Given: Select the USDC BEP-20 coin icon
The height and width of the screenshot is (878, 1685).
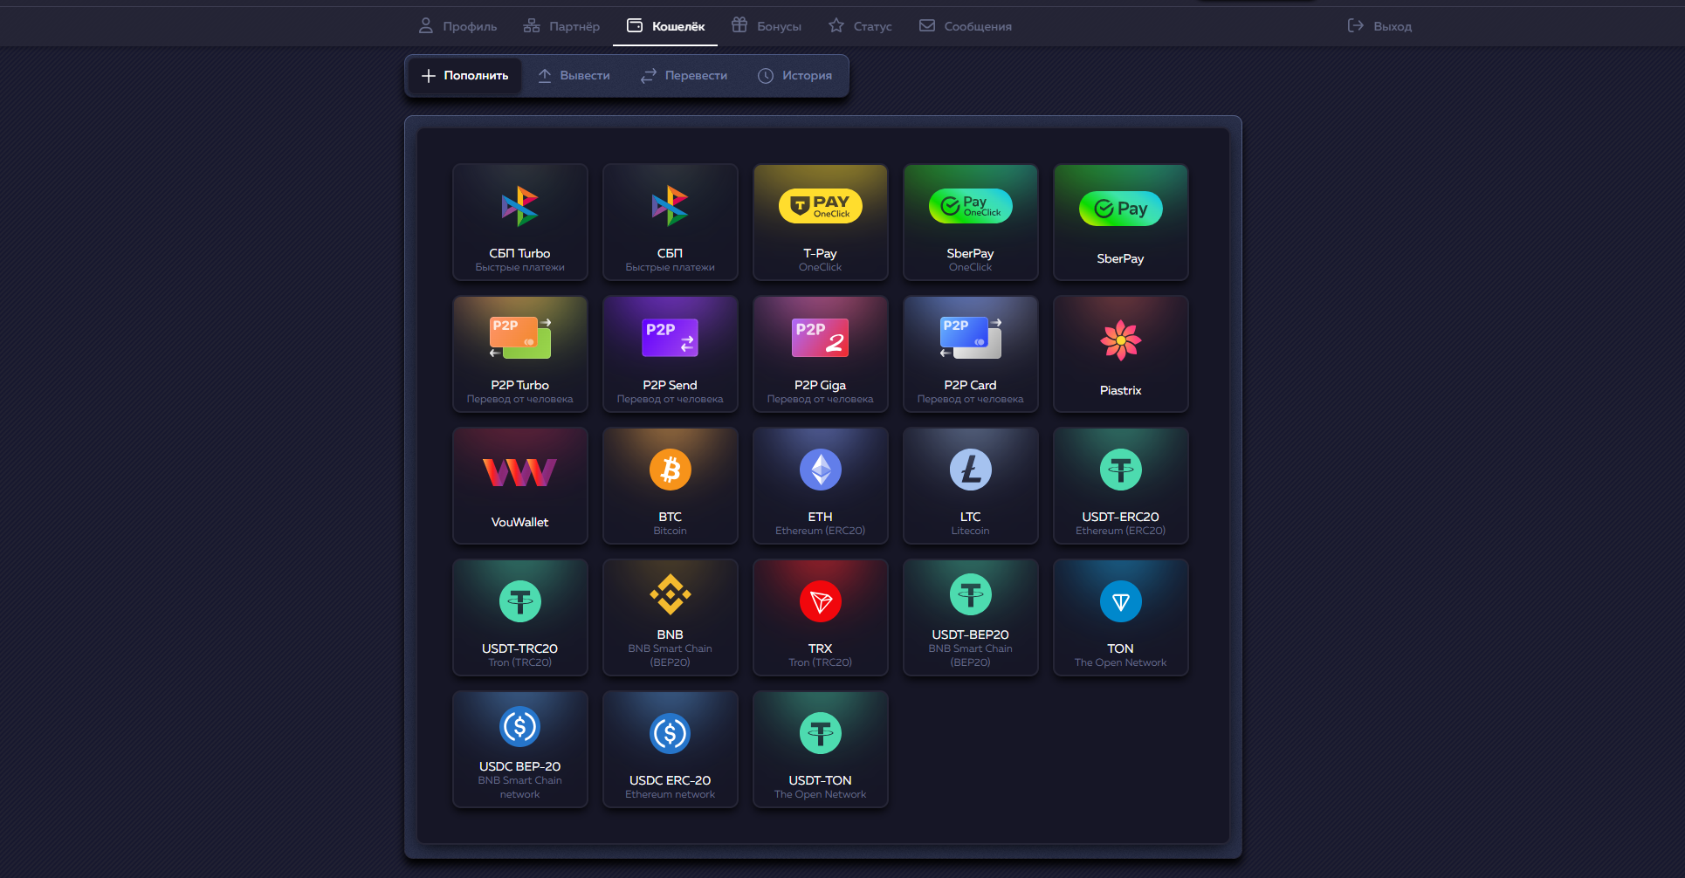Looking at the screenshot, I should (520, 726).
